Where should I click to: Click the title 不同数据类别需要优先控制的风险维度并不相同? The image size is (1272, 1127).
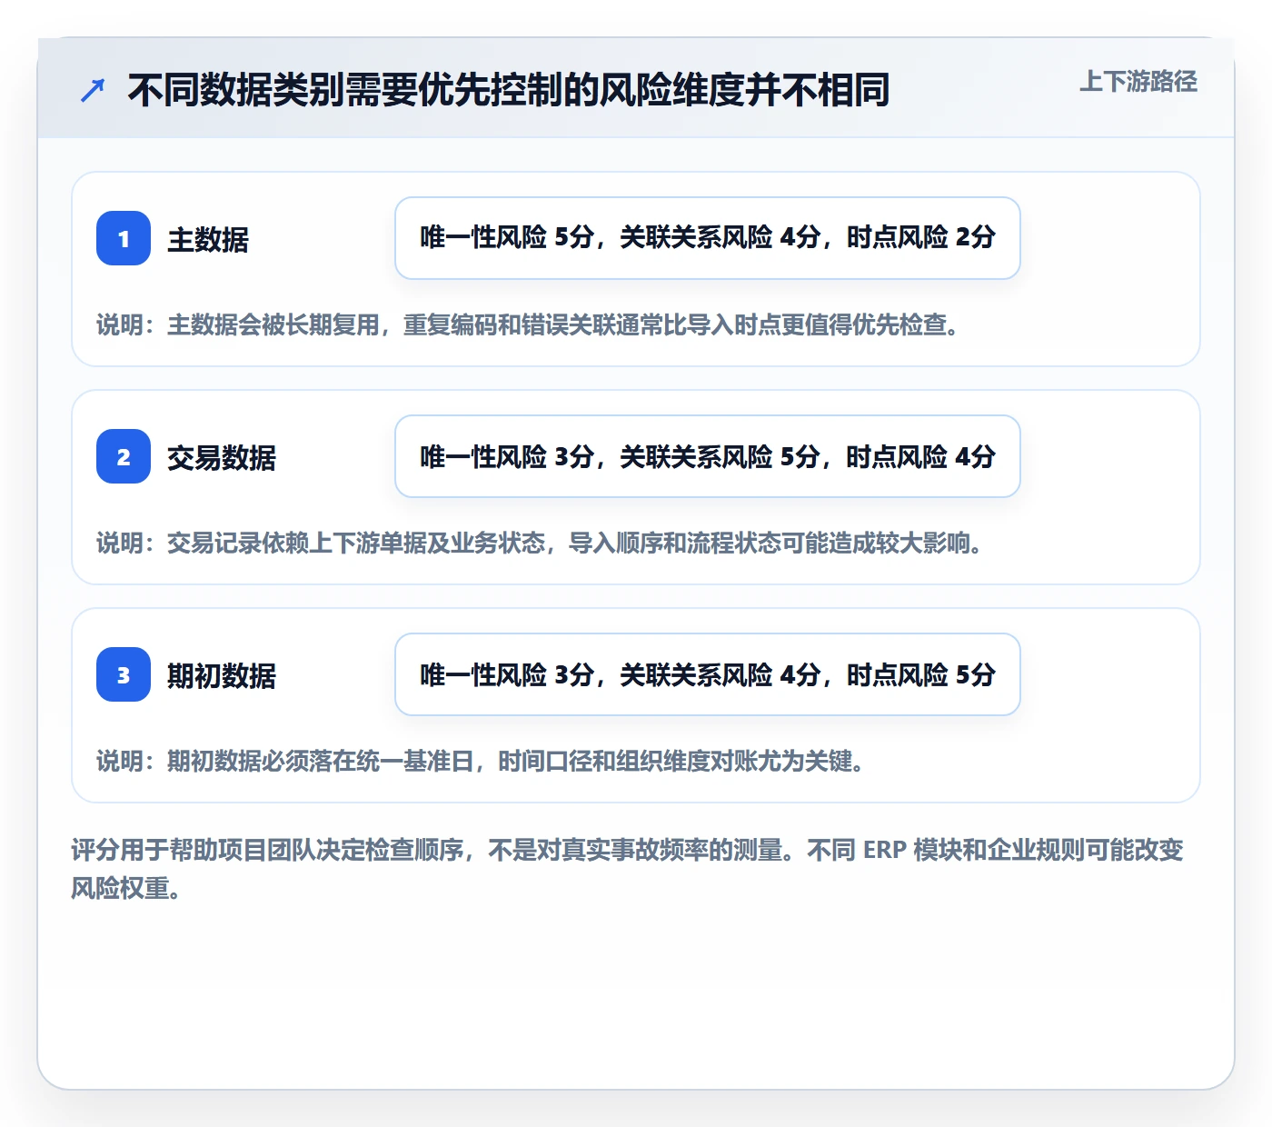click(508, 90)
